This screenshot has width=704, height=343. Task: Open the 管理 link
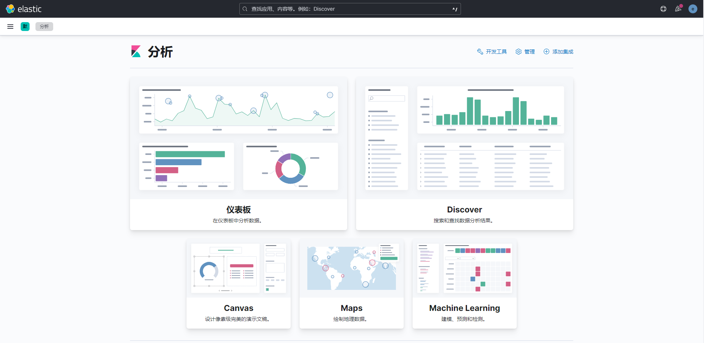[x=525, y=52]
